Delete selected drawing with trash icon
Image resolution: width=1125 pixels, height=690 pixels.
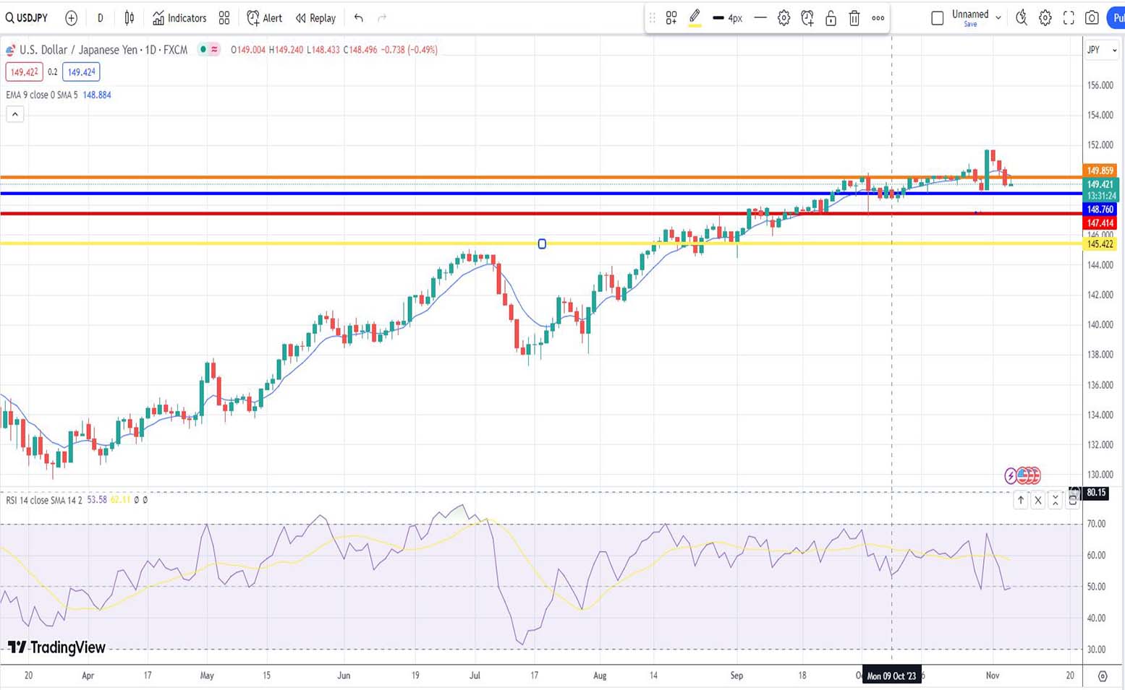pyautogui.click(x=854, y=18)
